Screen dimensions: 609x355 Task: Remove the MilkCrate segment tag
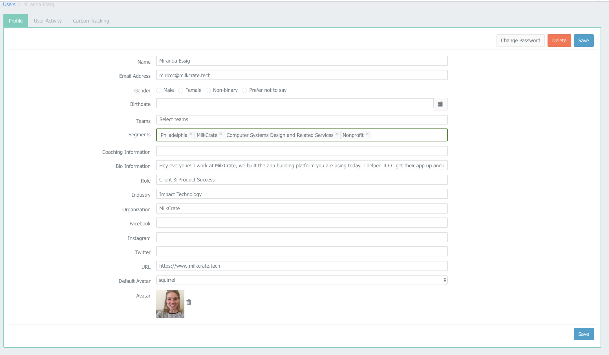221,134
